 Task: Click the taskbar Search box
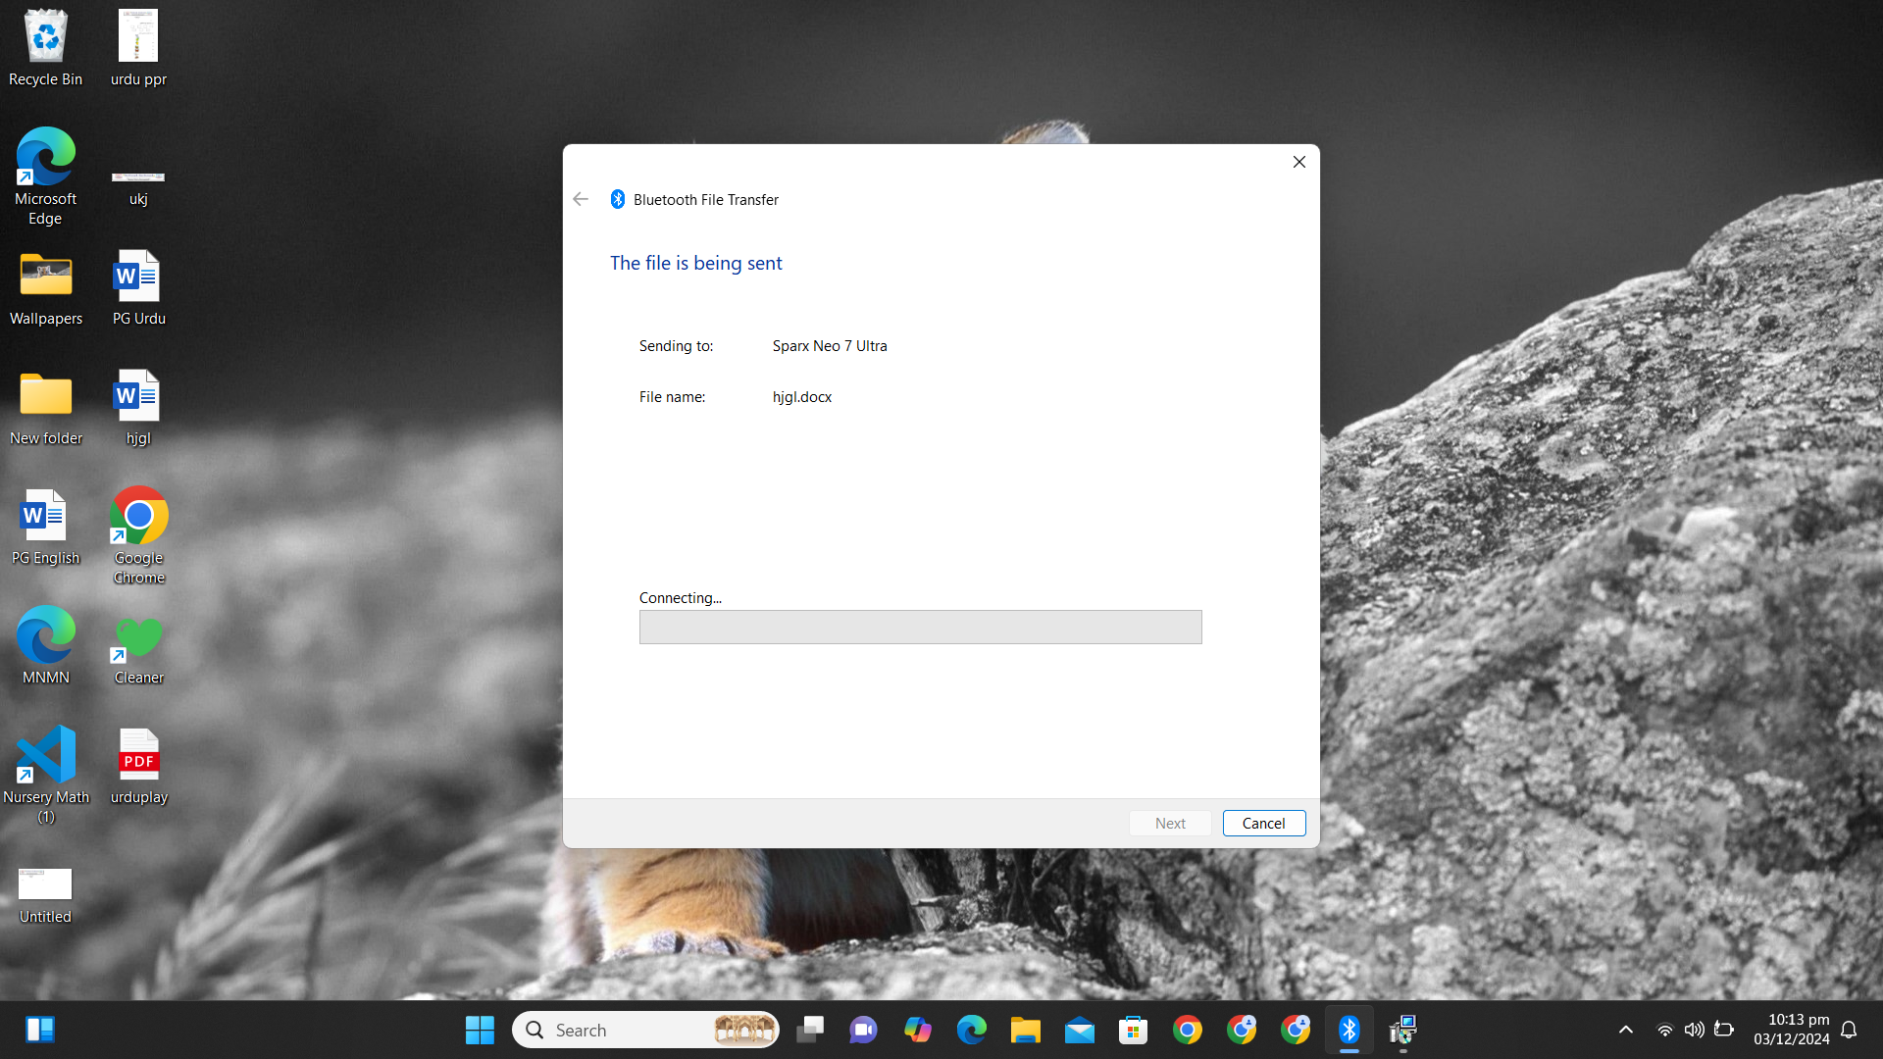[628, 1030]
